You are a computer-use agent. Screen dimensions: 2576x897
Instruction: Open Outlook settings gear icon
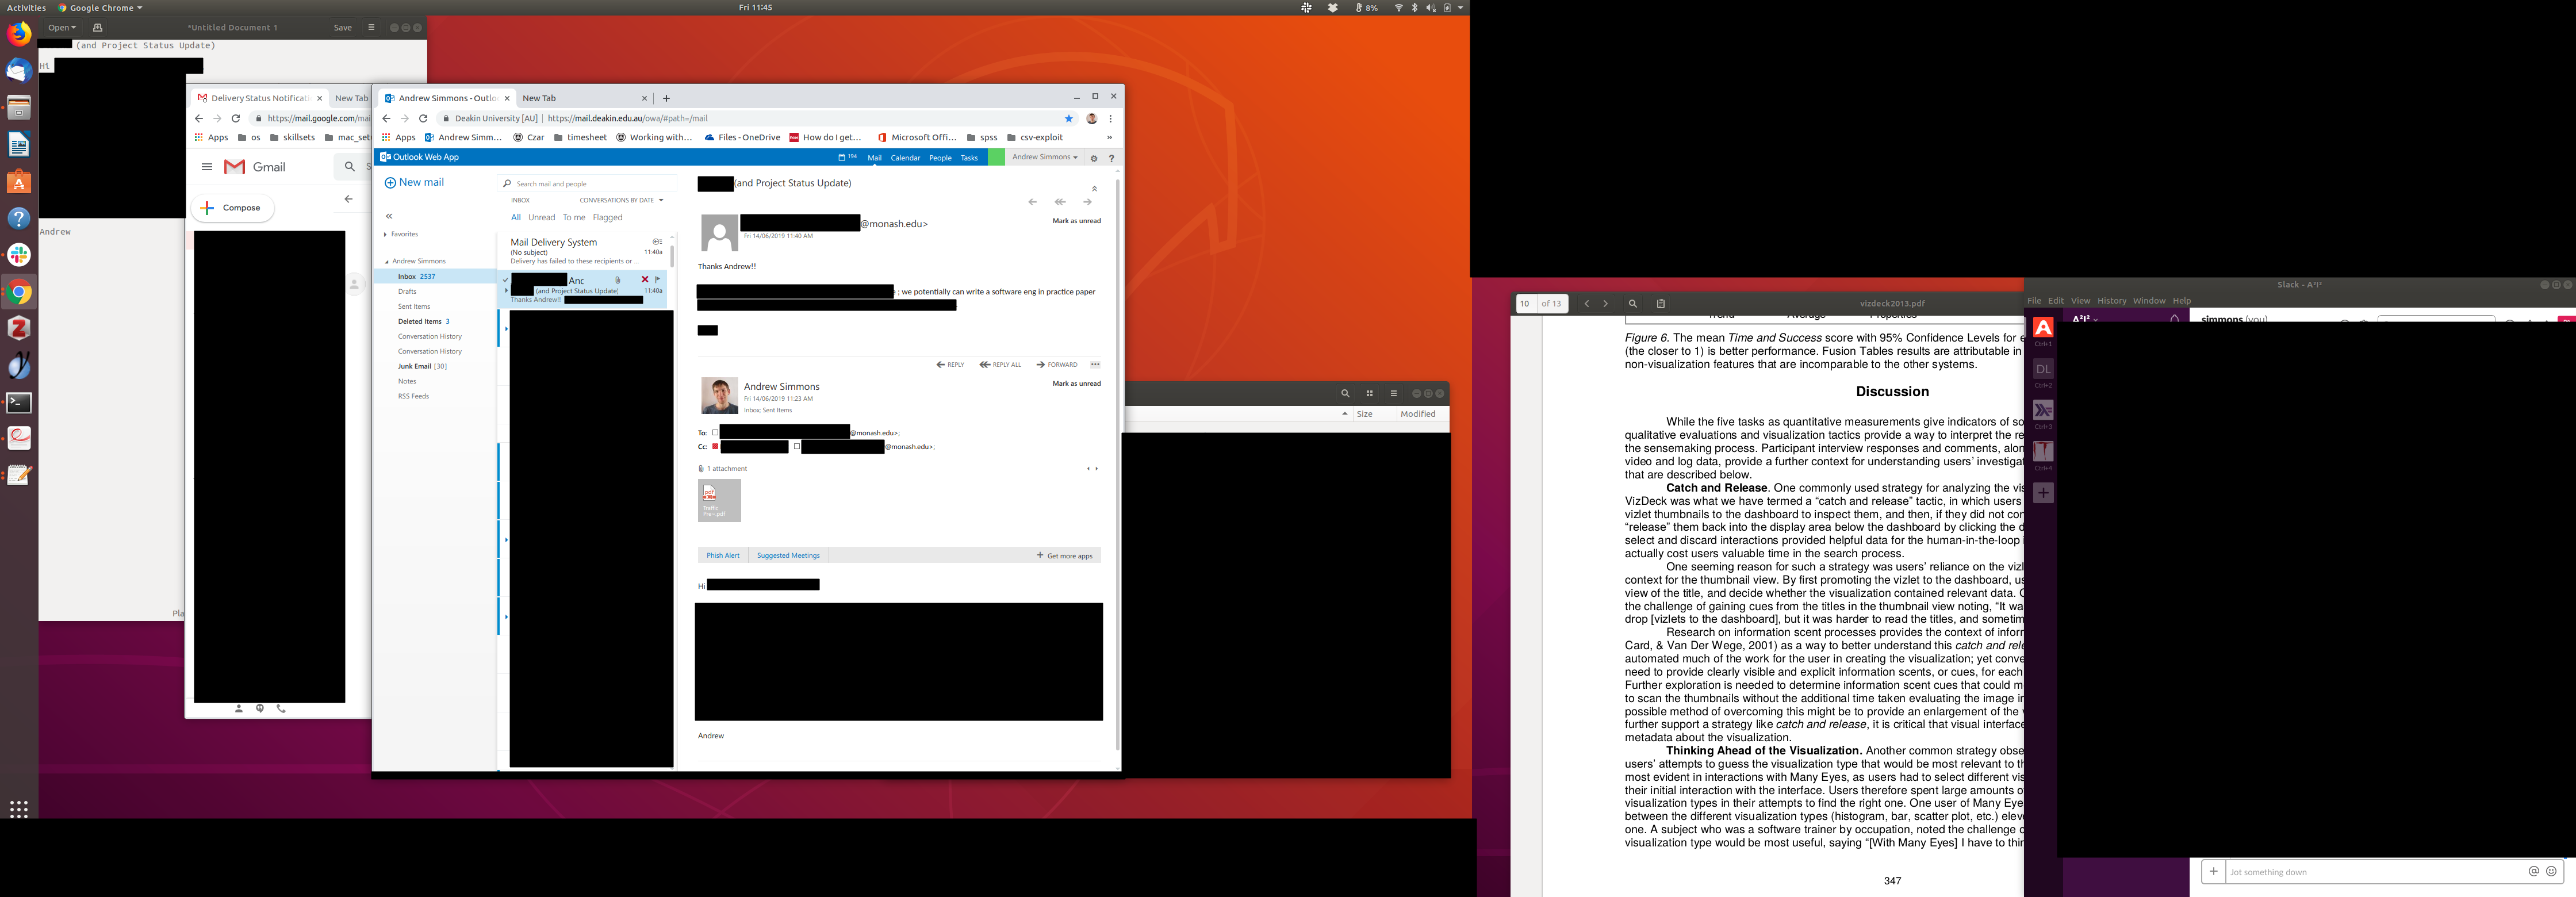[x=1093, y=158]
